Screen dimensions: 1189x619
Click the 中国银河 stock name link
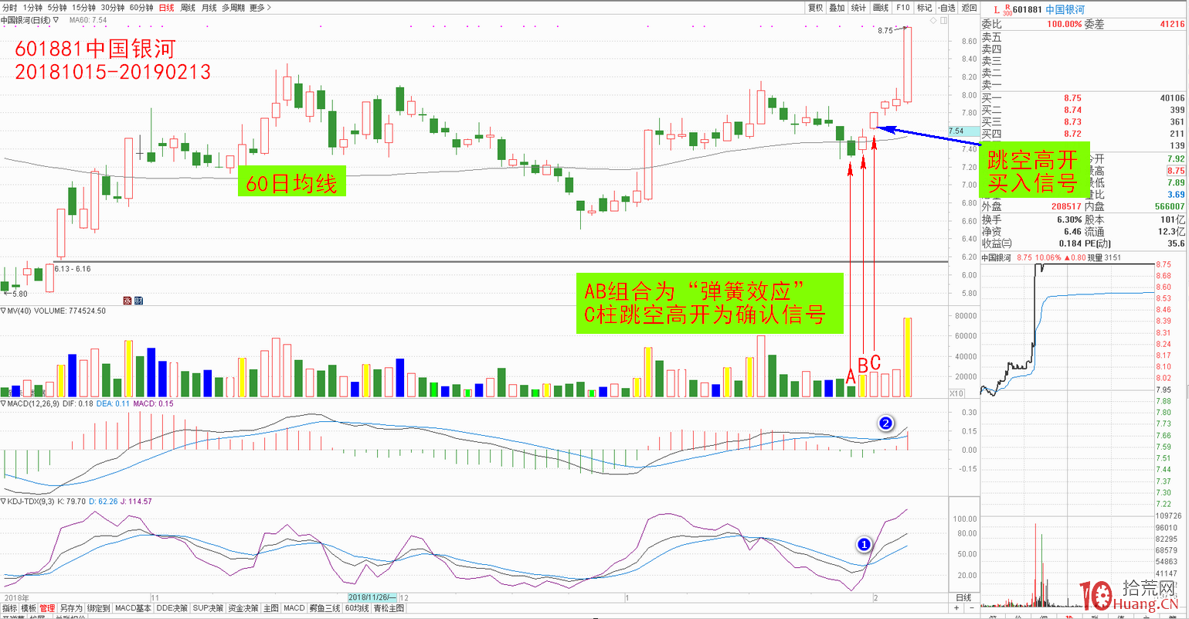[1065, 10]
